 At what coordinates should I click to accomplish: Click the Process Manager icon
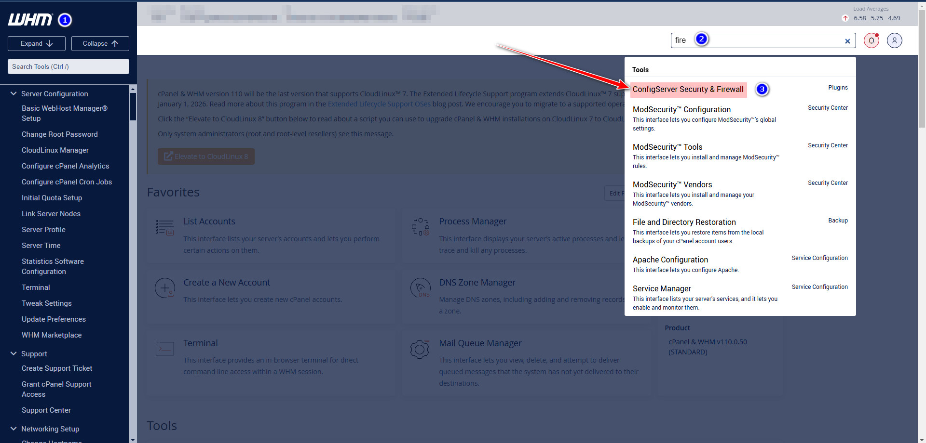(x=420, y=226)
